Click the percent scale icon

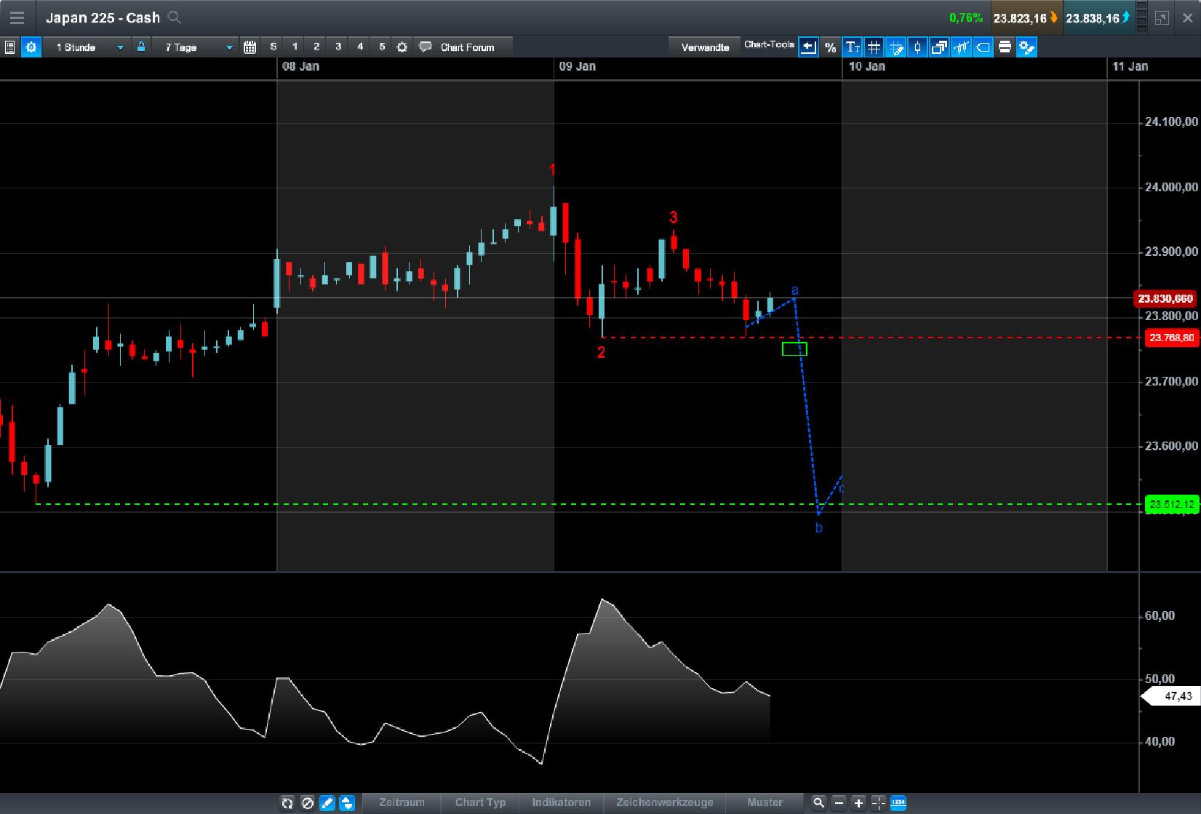[x=830, y=47]
